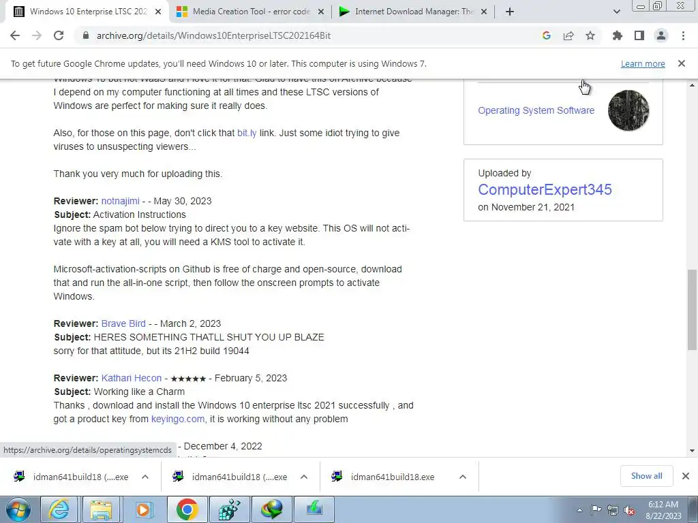The height and width of the screenshot is (523, 698).
Task: Click the Chrome taskbar icon
Action: [187, 509]
